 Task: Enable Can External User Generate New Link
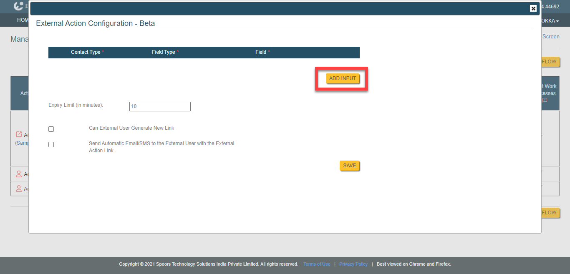click(x=51, y=129)
